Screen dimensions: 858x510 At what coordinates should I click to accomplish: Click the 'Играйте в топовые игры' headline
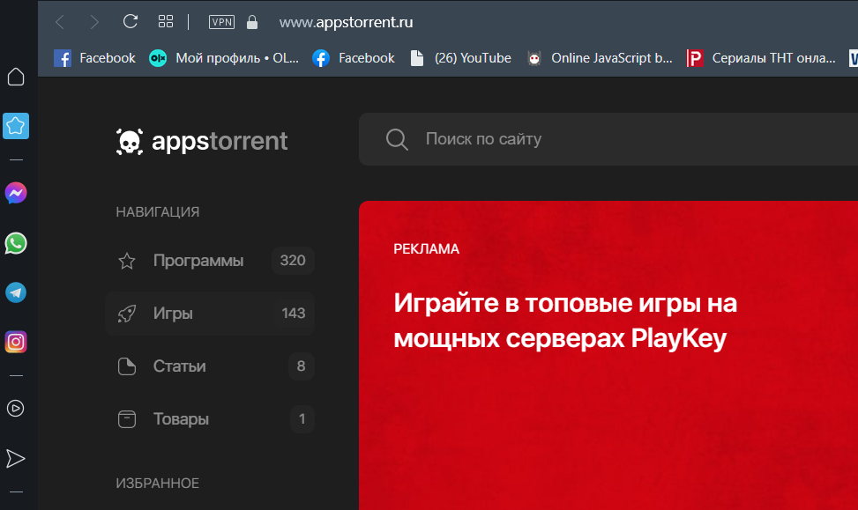[x=565, y=321]
